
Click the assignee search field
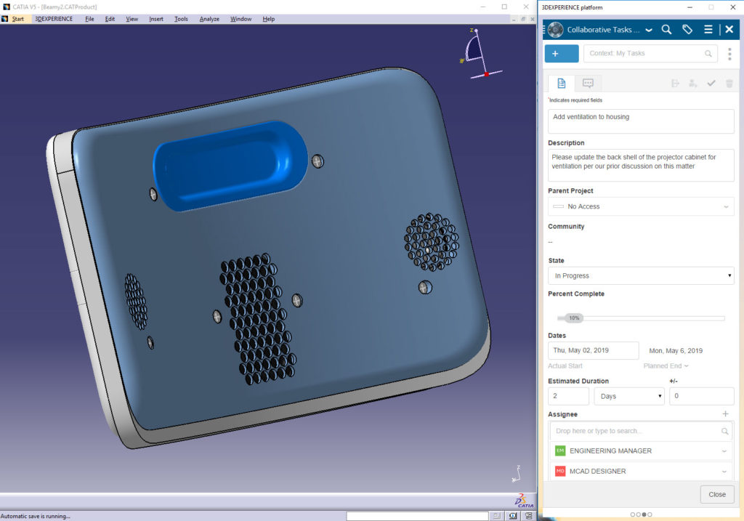pyautogui.click(x=641, y=432)
